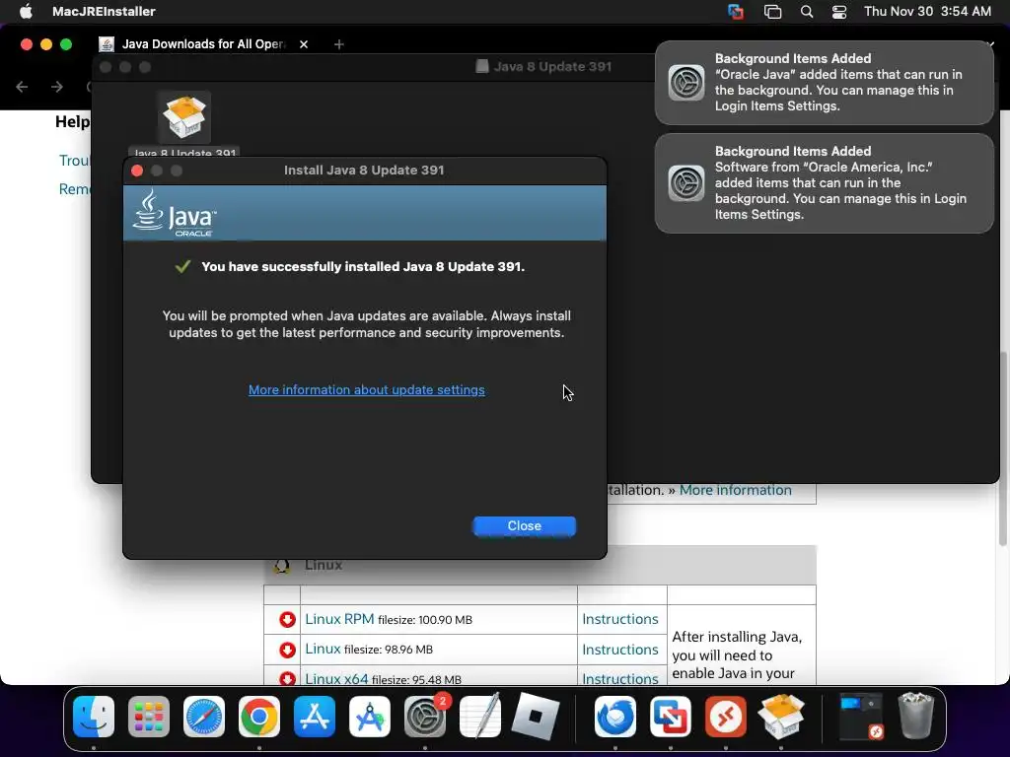Open Instructions for Linux 98.96 MB row
The image size is (1010, 757).
pyautogui.click(x=620, y=650)
